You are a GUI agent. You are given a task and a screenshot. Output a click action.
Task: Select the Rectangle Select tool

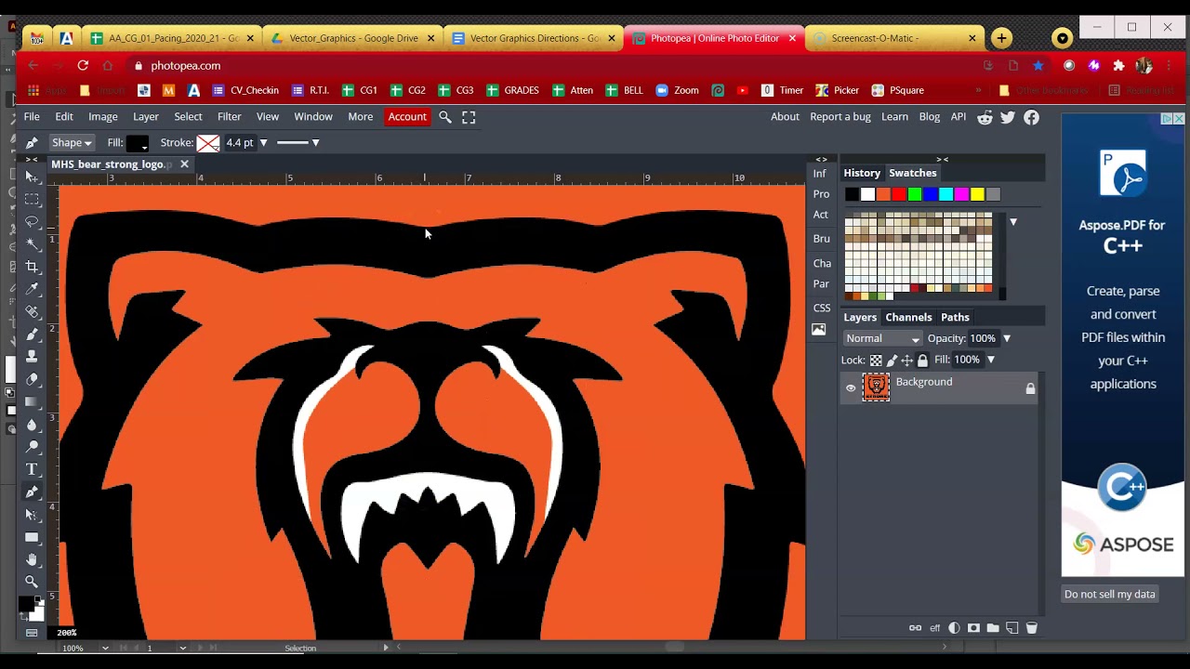tap(32, 200)
